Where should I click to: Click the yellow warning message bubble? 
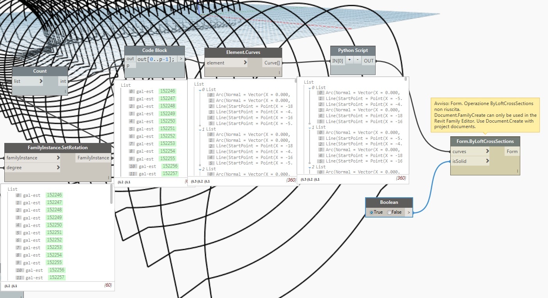tap(485, 115)
